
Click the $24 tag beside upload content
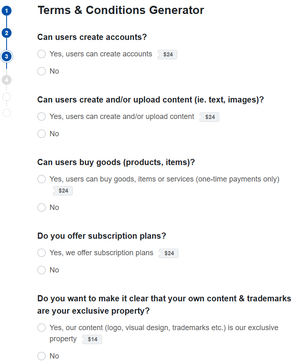(210, 117)
